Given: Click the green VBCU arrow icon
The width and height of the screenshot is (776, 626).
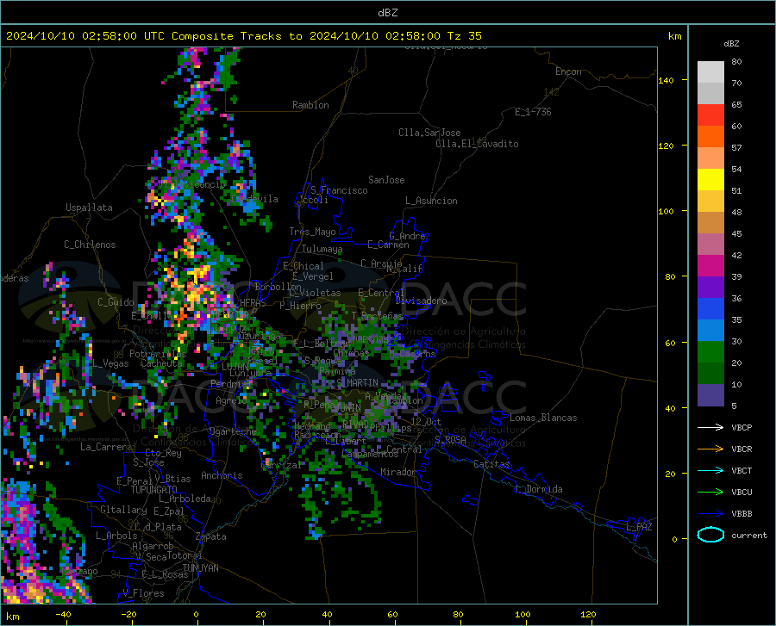Looking at the screenshot, I should coord(710,493).
